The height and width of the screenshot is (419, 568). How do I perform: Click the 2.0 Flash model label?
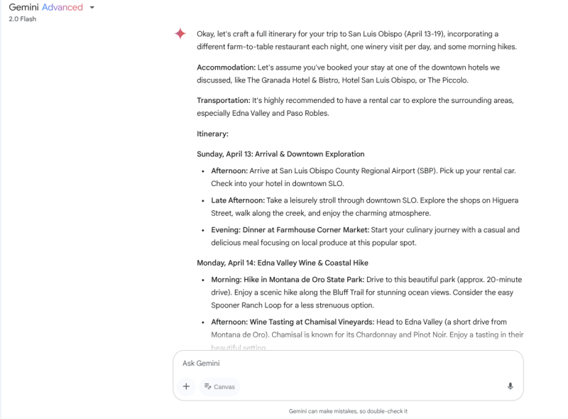point(22,19)
